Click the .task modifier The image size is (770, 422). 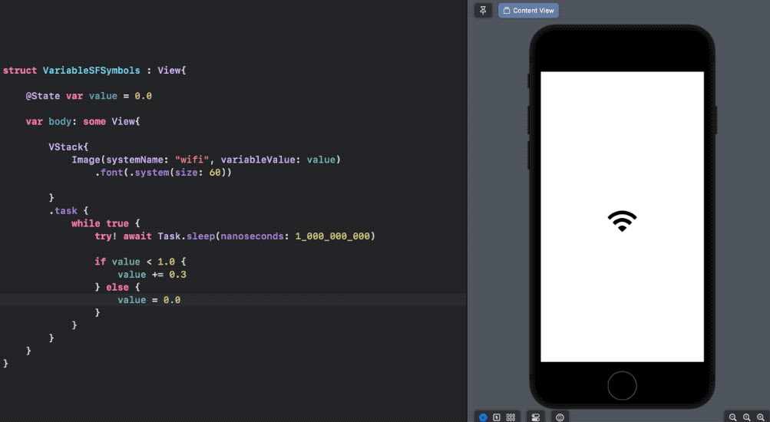[63, 210]
